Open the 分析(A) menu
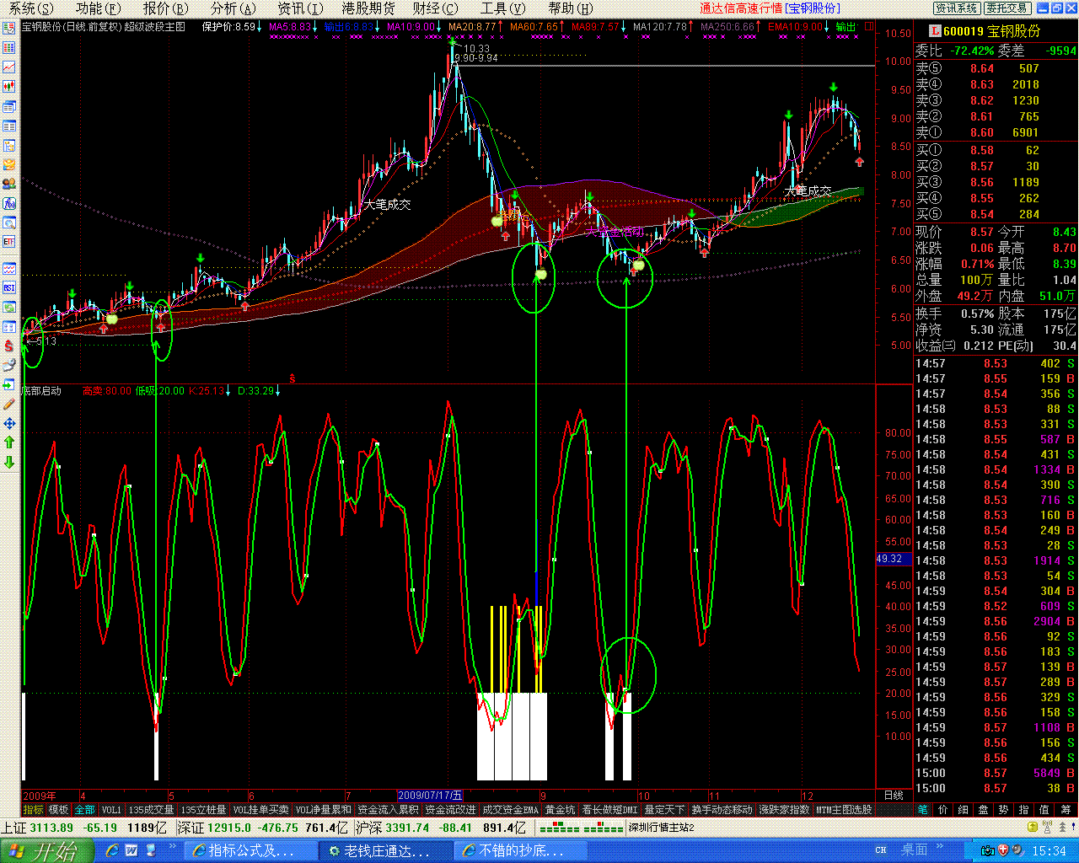1079x863 pixels. tap(233, 8)
